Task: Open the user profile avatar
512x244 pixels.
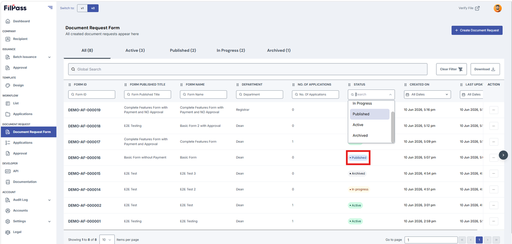Action: click(x=497, y=8)
